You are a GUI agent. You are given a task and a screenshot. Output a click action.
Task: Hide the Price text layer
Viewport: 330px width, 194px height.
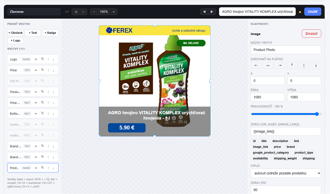[x=36, y=70]
